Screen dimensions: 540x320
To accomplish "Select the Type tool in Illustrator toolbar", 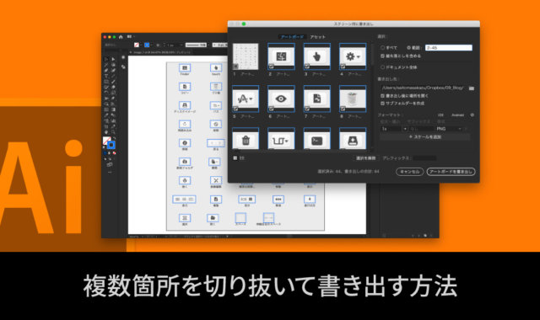I will [106, 76].
